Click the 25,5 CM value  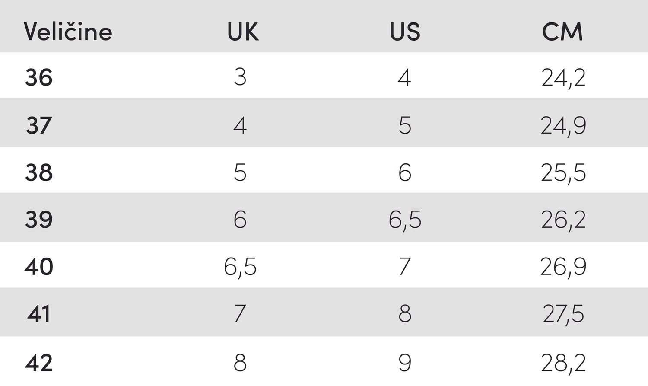(563, 173)
